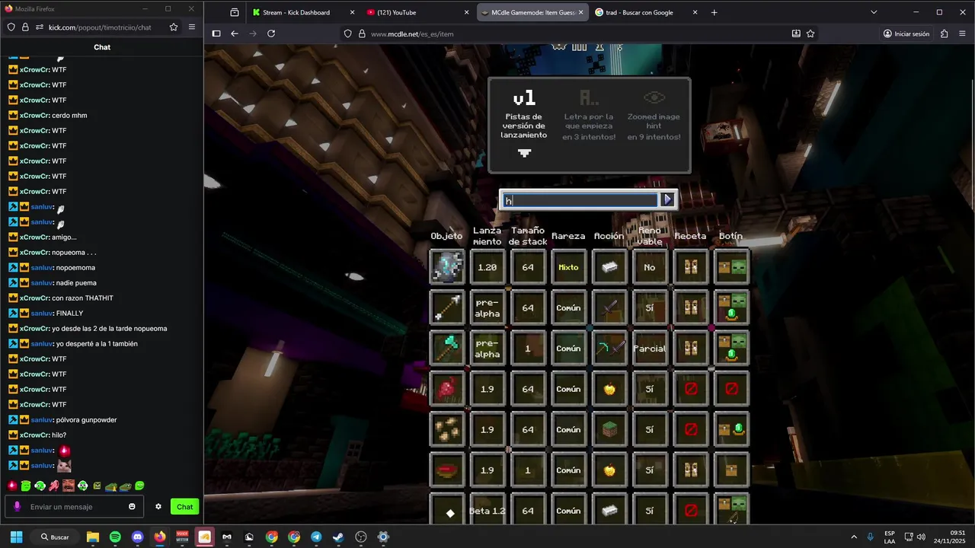Open Steam from the taskbar
The width and height of the screenshot is (975, 548).
[338, 537]
